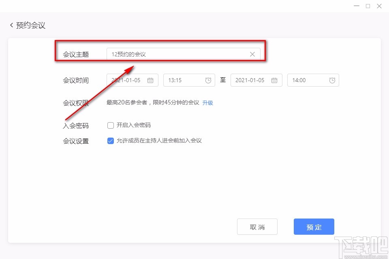
Task: Click the 取消 button
Action: click(257, 227)
